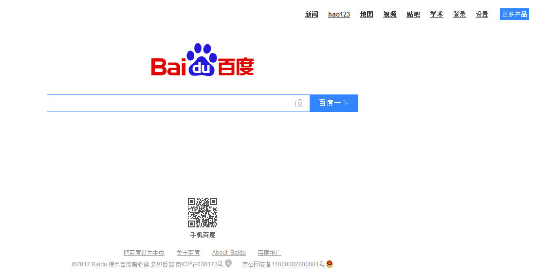Open the 视频 video link
The height and width of the screenshot is (278, 535).
(x=390, y=14)
